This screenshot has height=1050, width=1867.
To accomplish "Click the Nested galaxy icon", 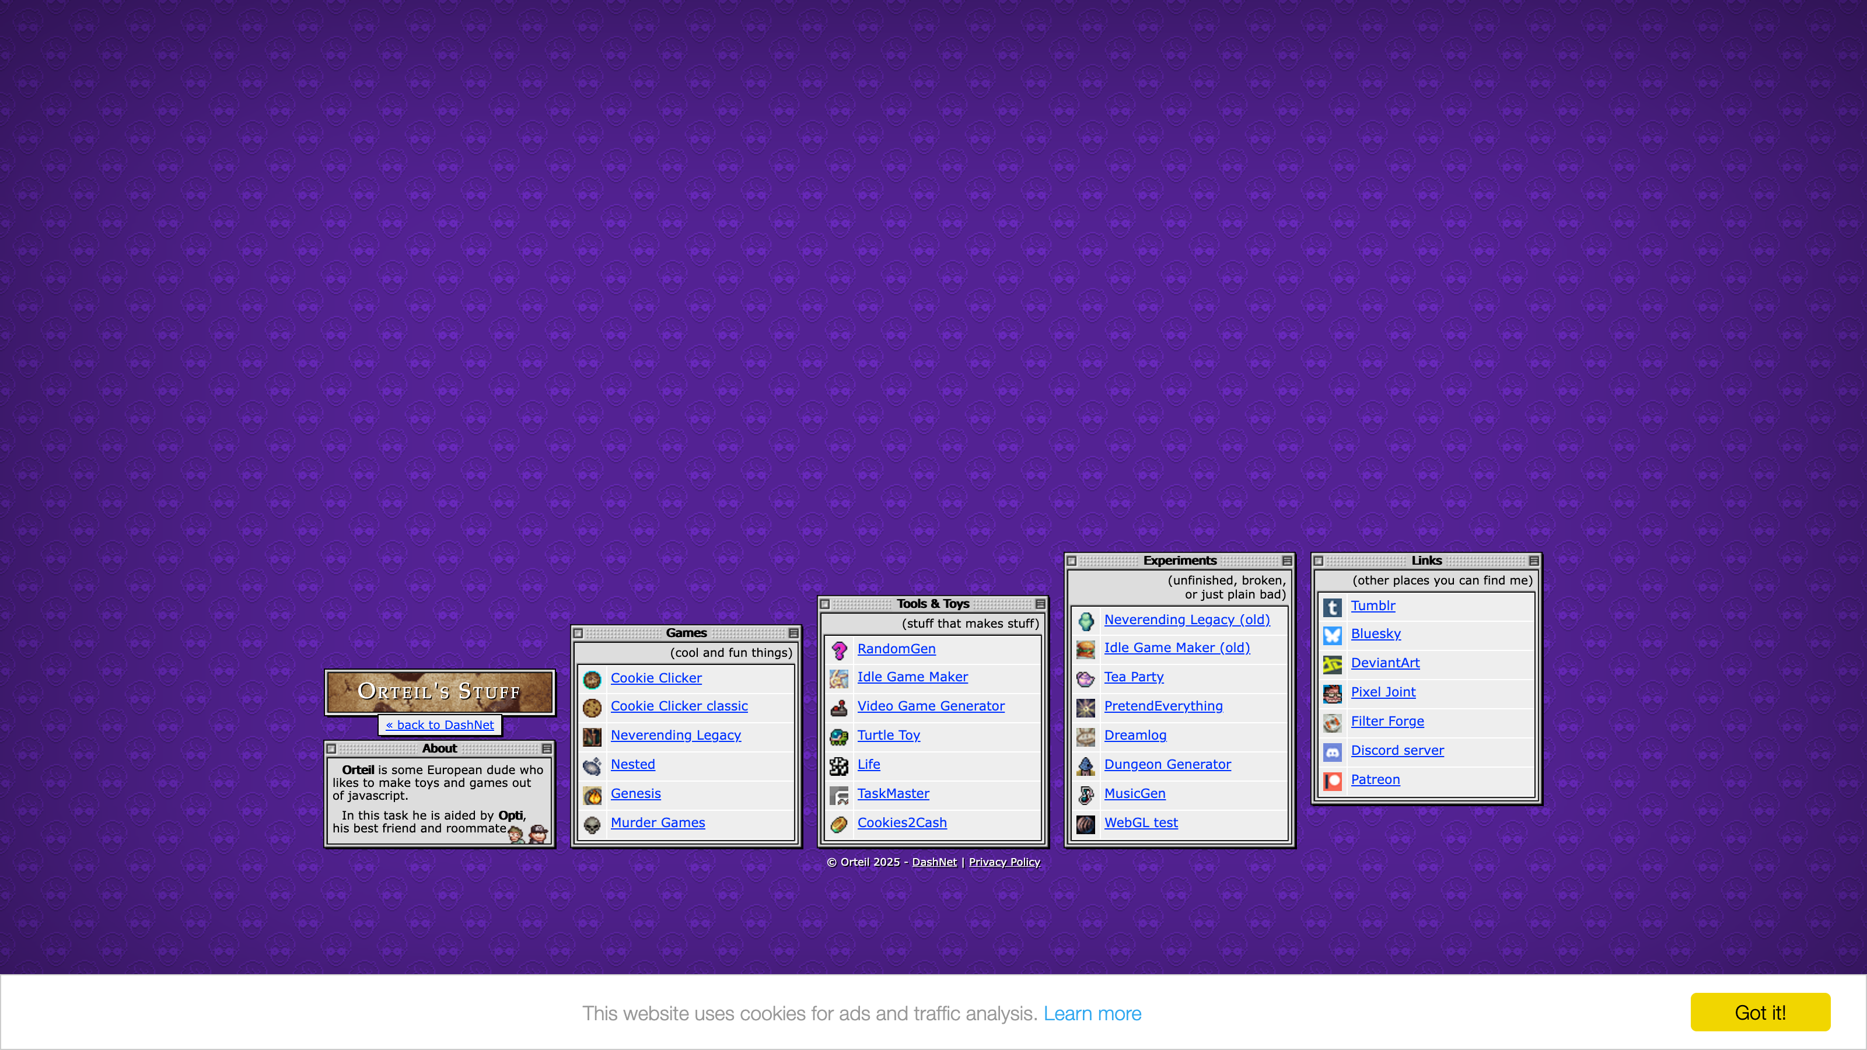I will 592,766.
